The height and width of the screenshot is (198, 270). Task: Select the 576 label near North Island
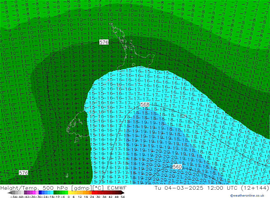104,42
